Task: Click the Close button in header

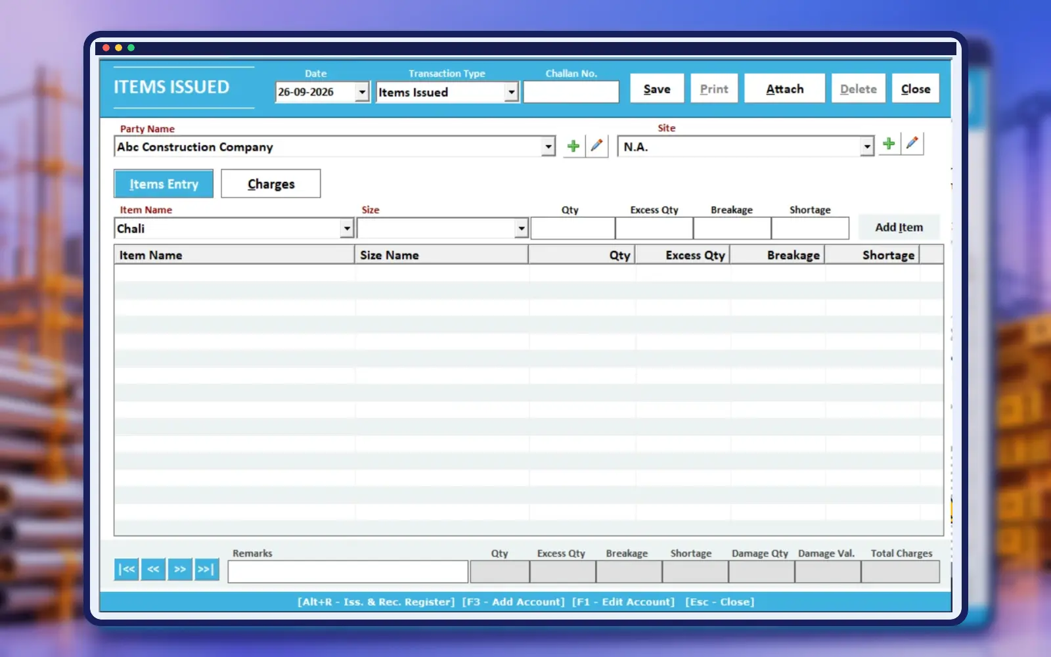Action: point(916,89)
